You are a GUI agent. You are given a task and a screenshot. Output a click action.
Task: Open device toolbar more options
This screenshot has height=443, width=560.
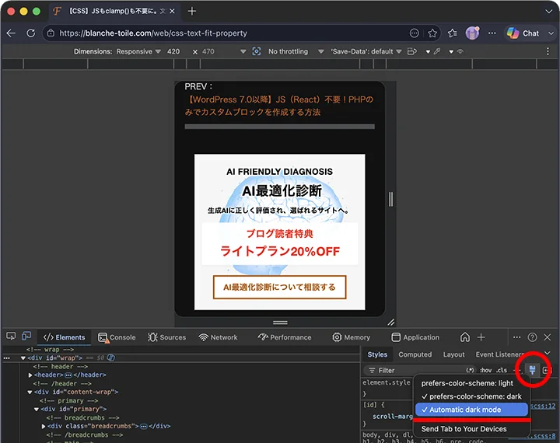click(548, 51)
